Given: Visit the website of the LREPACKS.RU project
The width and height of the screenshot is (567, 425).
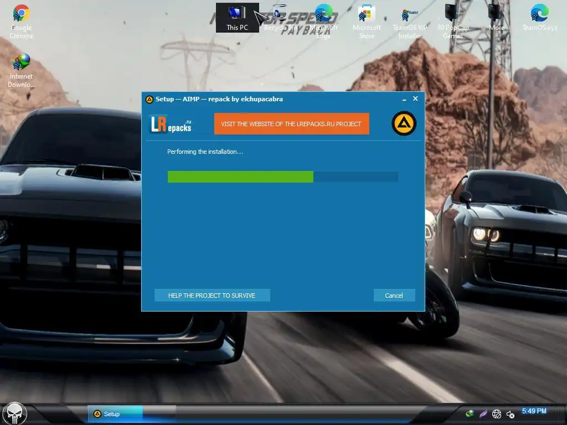Looking at the screenshot, I should pos(291,123).
